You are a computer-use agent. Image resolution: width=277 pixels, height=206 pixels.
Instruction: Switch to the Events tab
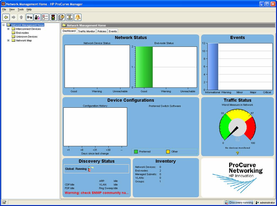click(x=113, y=31)
